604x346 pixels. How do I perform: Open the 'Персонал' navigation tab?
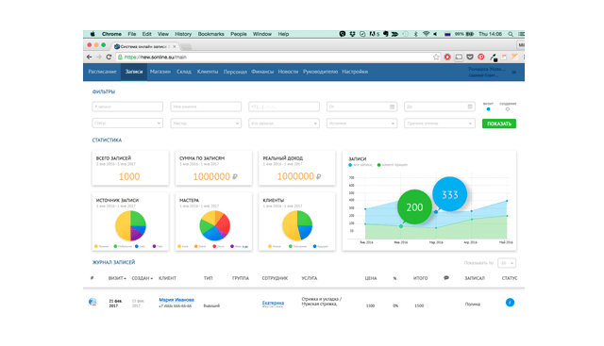coord(235,72)
